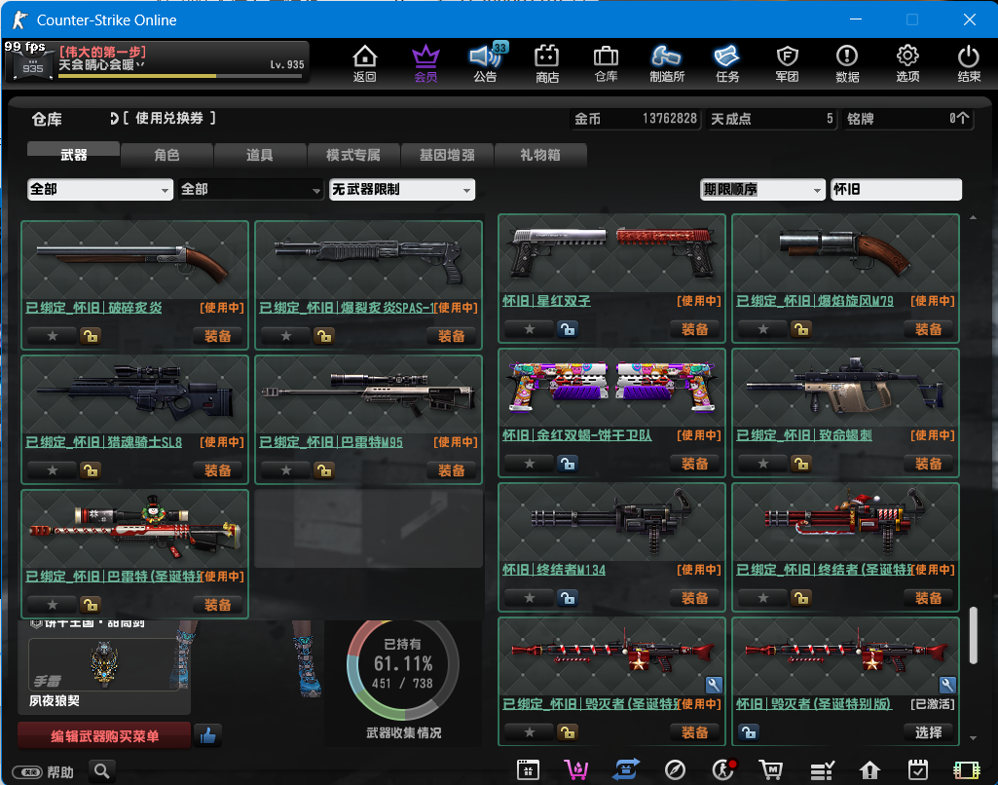Open the compass icon in bottom bar
Screen dimensions: 998x785
pos(675,770)
